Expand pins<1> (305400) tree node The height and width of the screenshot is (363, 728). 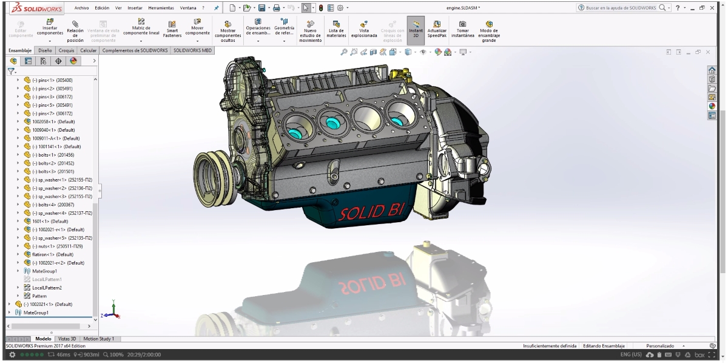point(18,80)
